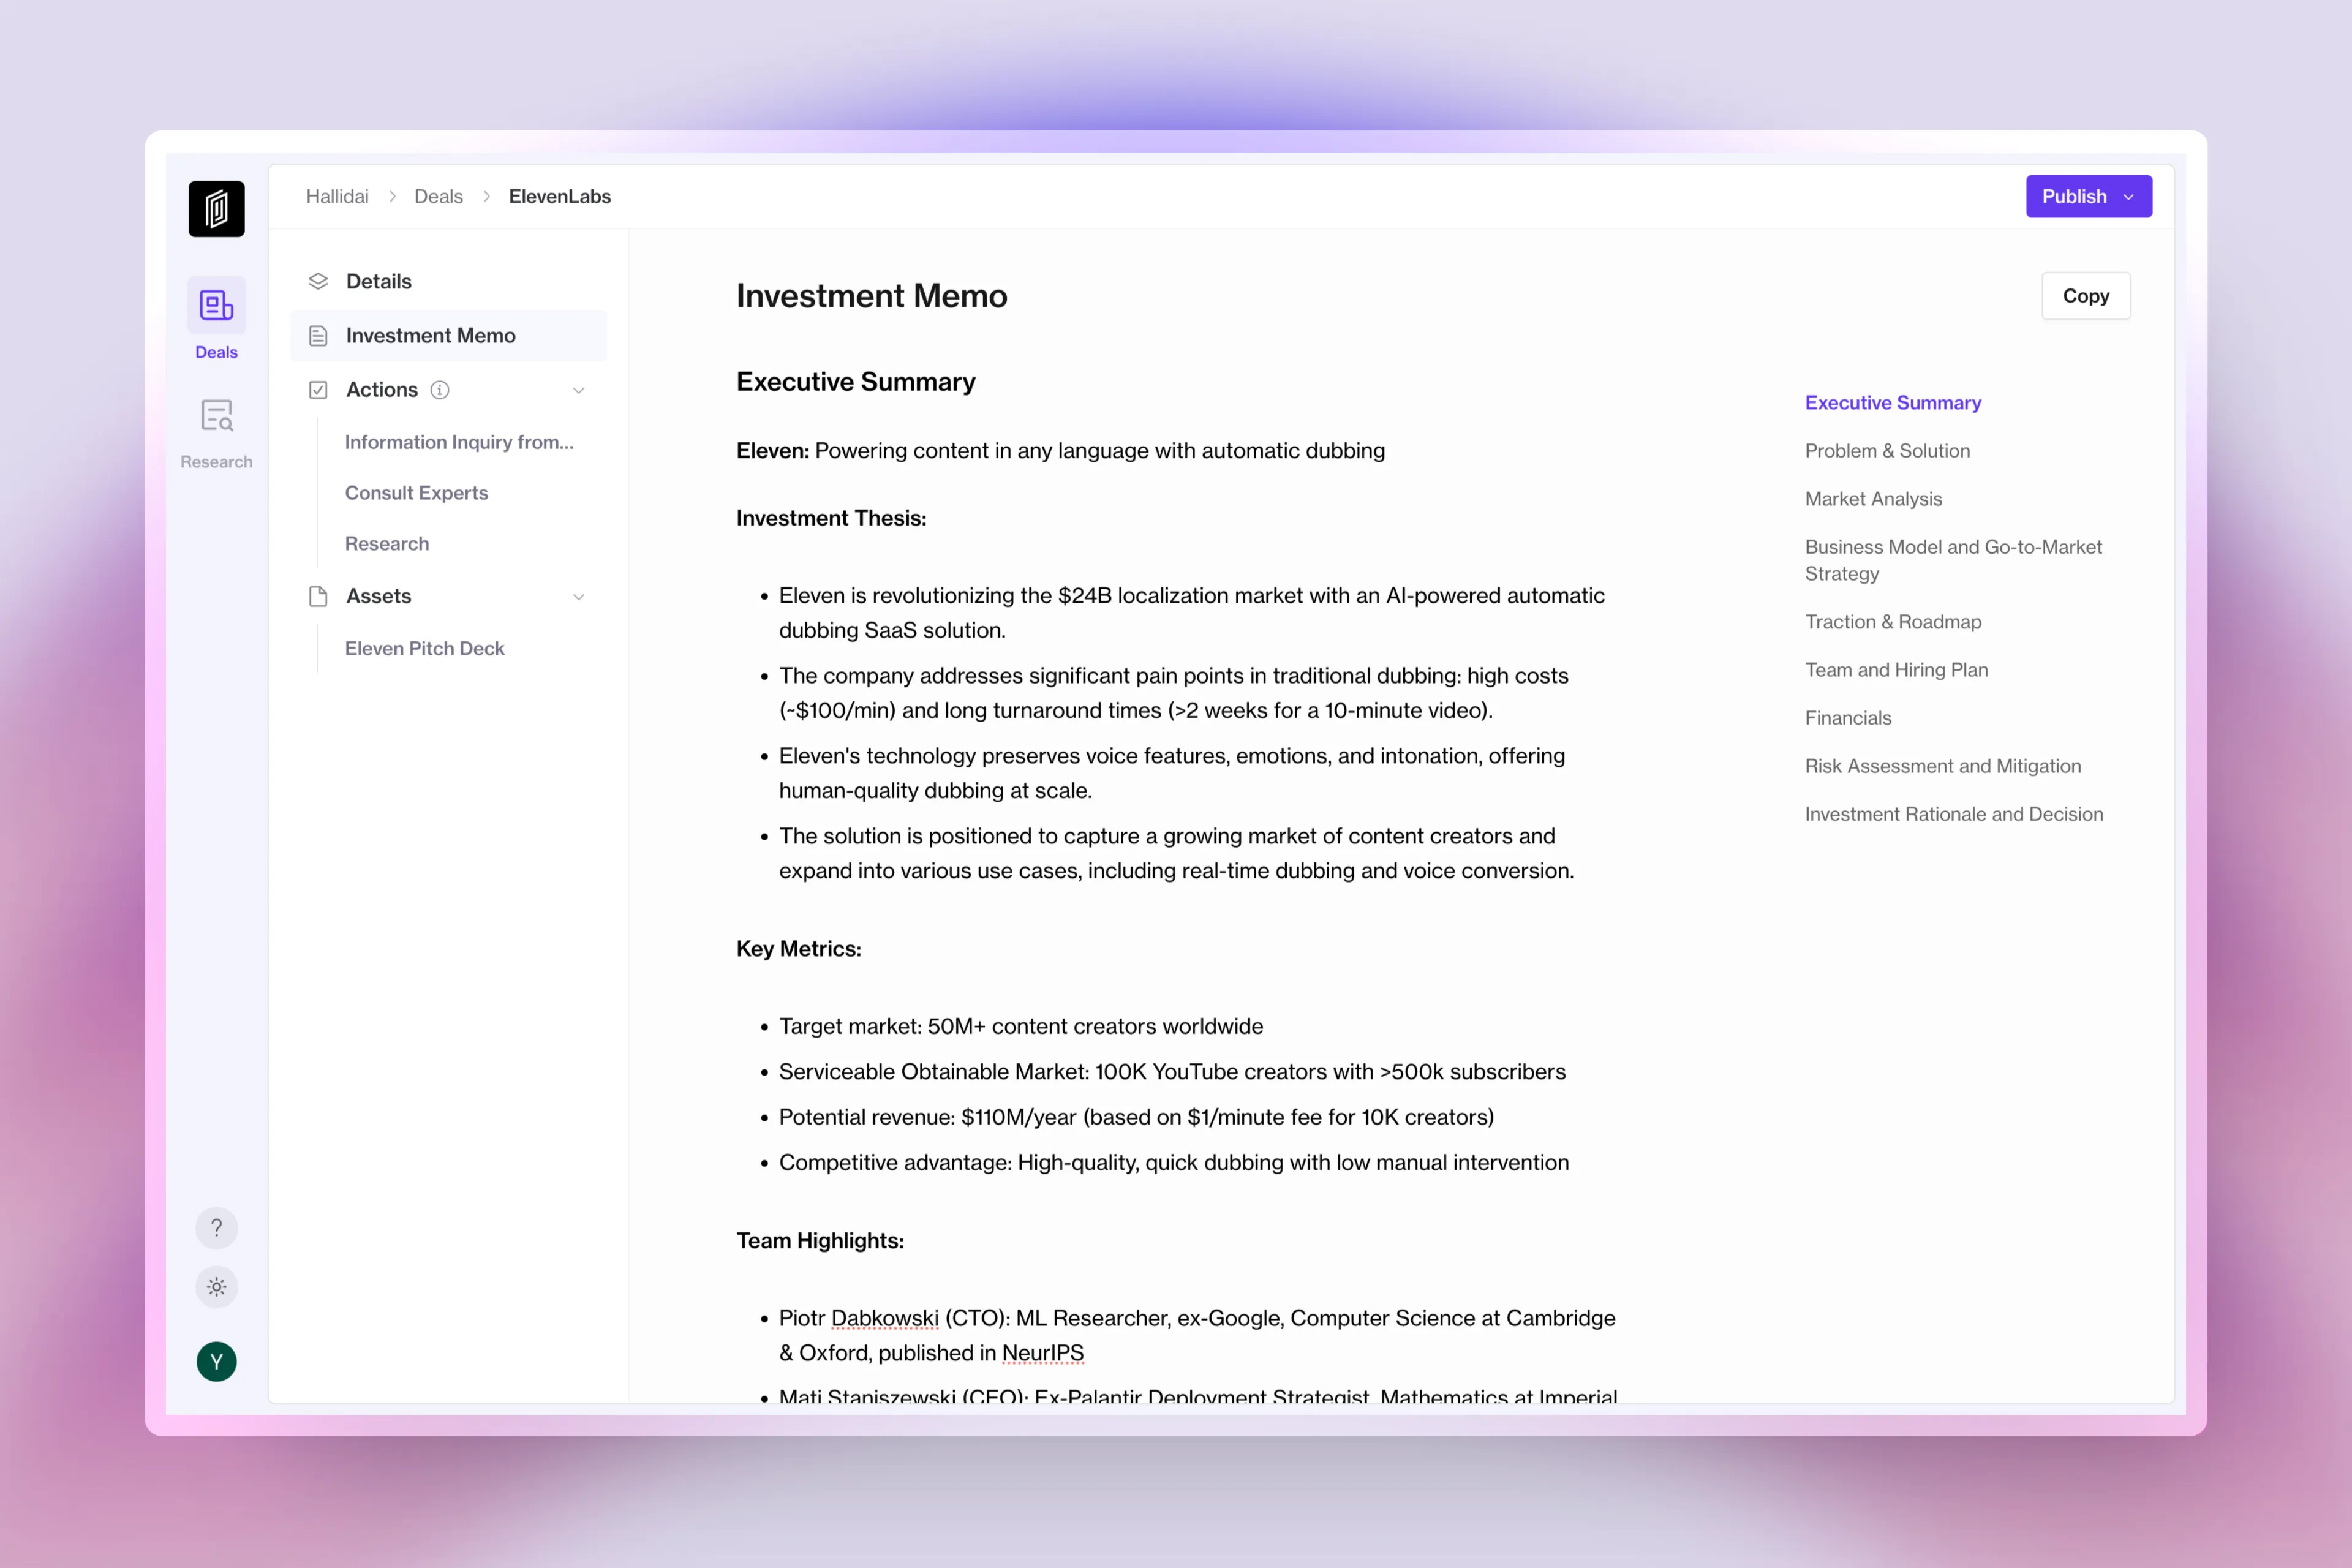Screen dimensions: 2352x1568
Task: Click the Competitive advantage bullet
Action: click(x=1174, y=1163)
